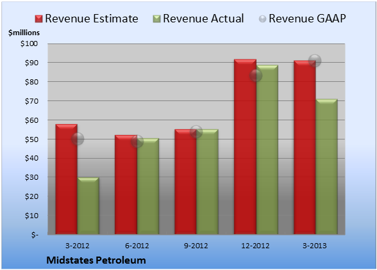This screenshot has height=270, width=377.
Task: Click the gray Revenue GAAP legend marker
Action: click(262, 19)
